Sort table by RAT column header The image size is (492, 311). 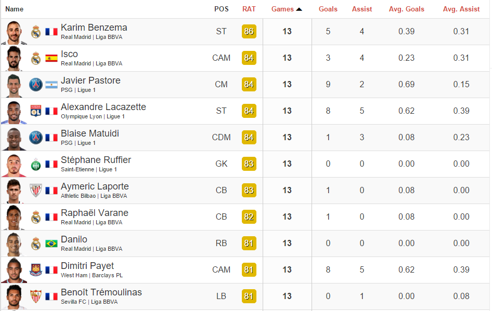249,9
